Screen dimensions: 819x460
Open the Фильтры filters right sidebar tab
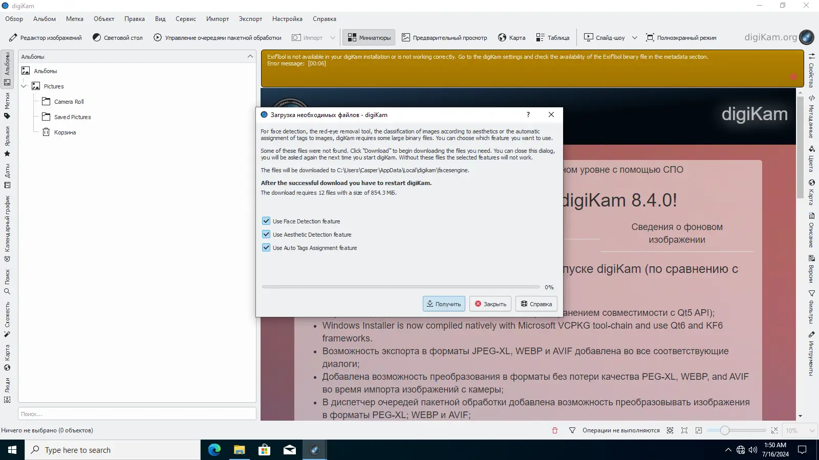coord(812,307)
